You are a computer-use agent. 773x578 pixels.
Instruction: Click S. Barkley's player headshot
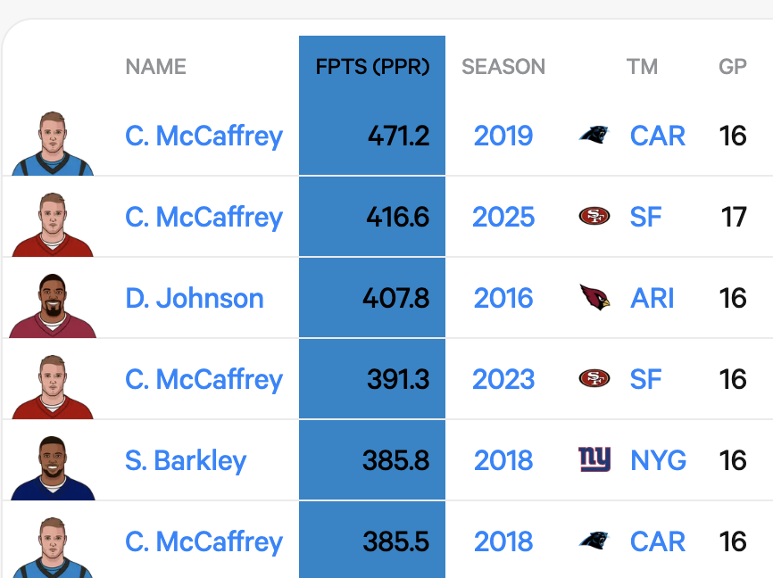click(53, 467)
